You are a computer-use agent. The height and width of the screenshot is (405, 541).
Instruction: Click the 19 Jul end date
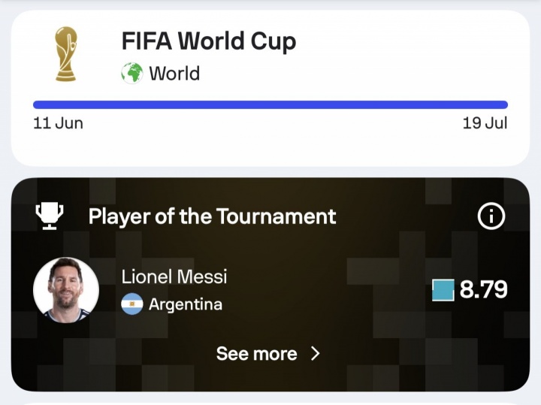(x=485, y=123)
